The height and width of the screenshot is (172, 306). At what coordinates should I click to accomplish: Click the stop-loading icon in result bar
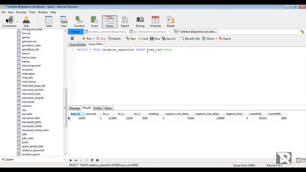97,161
